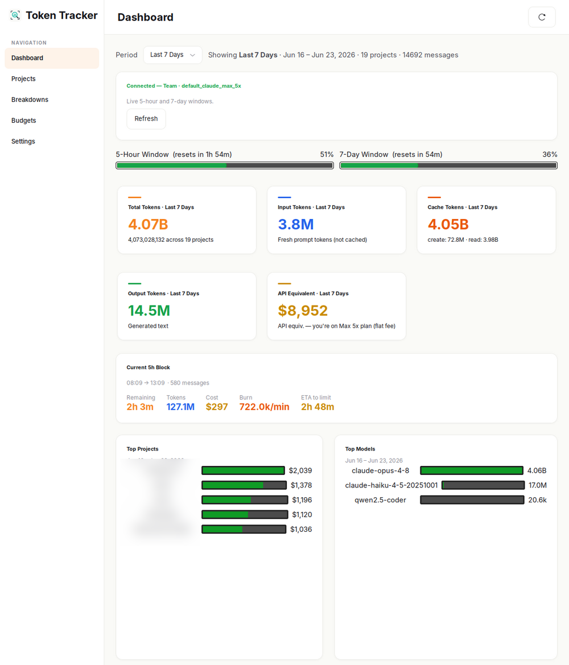Click the $1,378 project bar

click(244, 485)
